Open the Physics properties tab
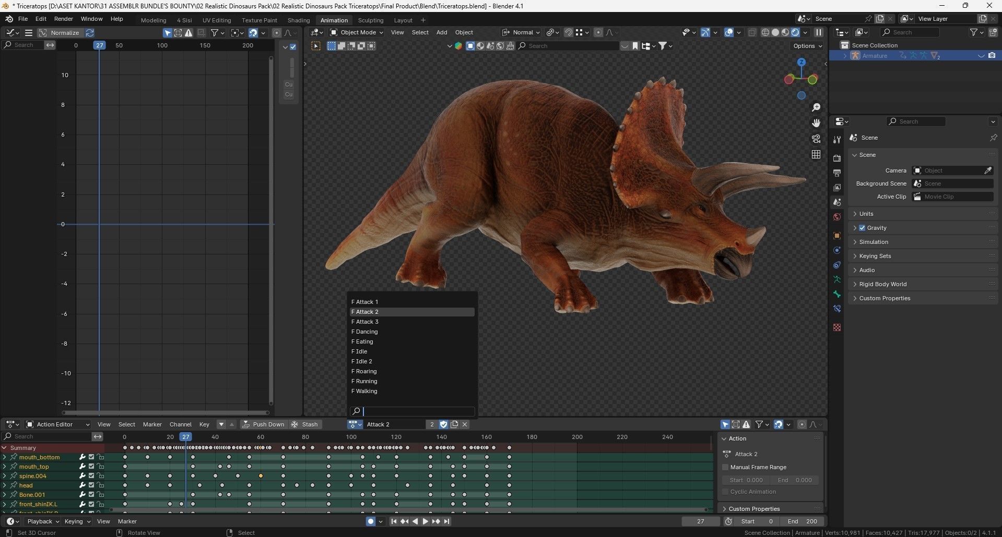Image resolution: width=1002 pixels, height=537 pixels. (x=837, y=250)
